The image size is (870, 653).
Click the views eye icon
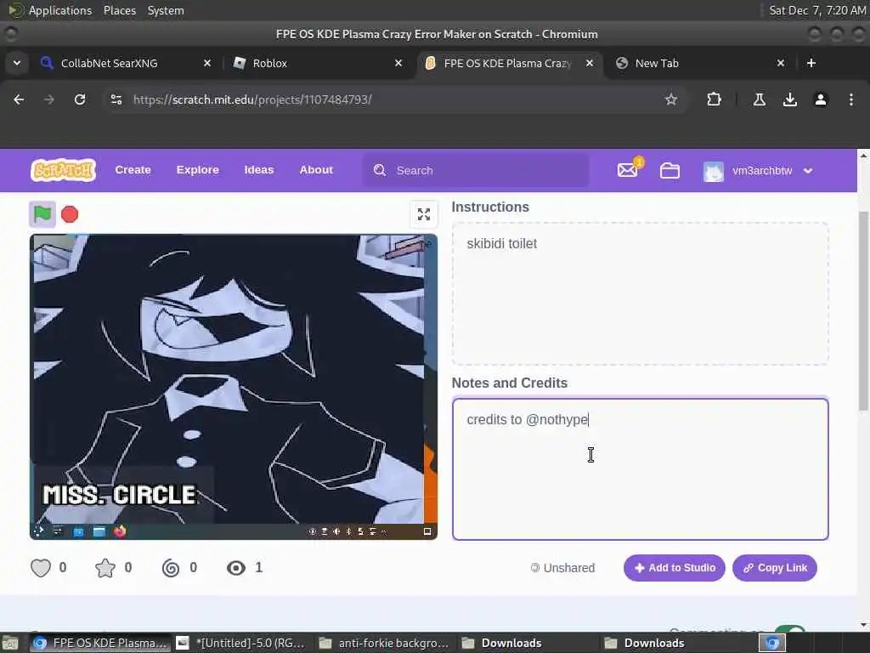pyautogui.click(x=236, y=568)
